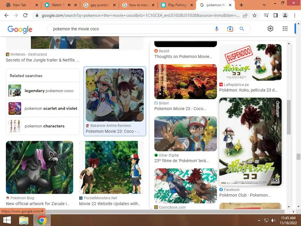Click side panel vertical scrollbar thumb
The height and width of the screenshot is (226, 301).
click(x=289, y=117)
